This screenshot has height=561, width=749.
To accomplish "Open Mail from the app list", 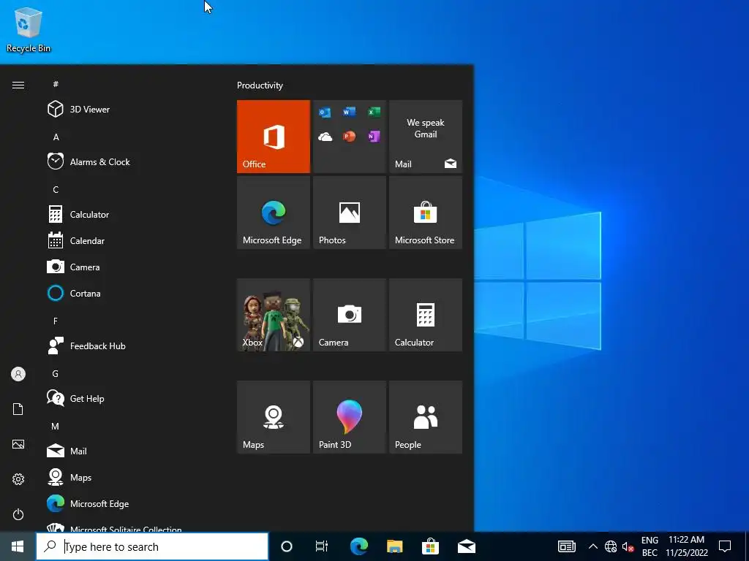I will pyautogui.click(x=135, y=451).
